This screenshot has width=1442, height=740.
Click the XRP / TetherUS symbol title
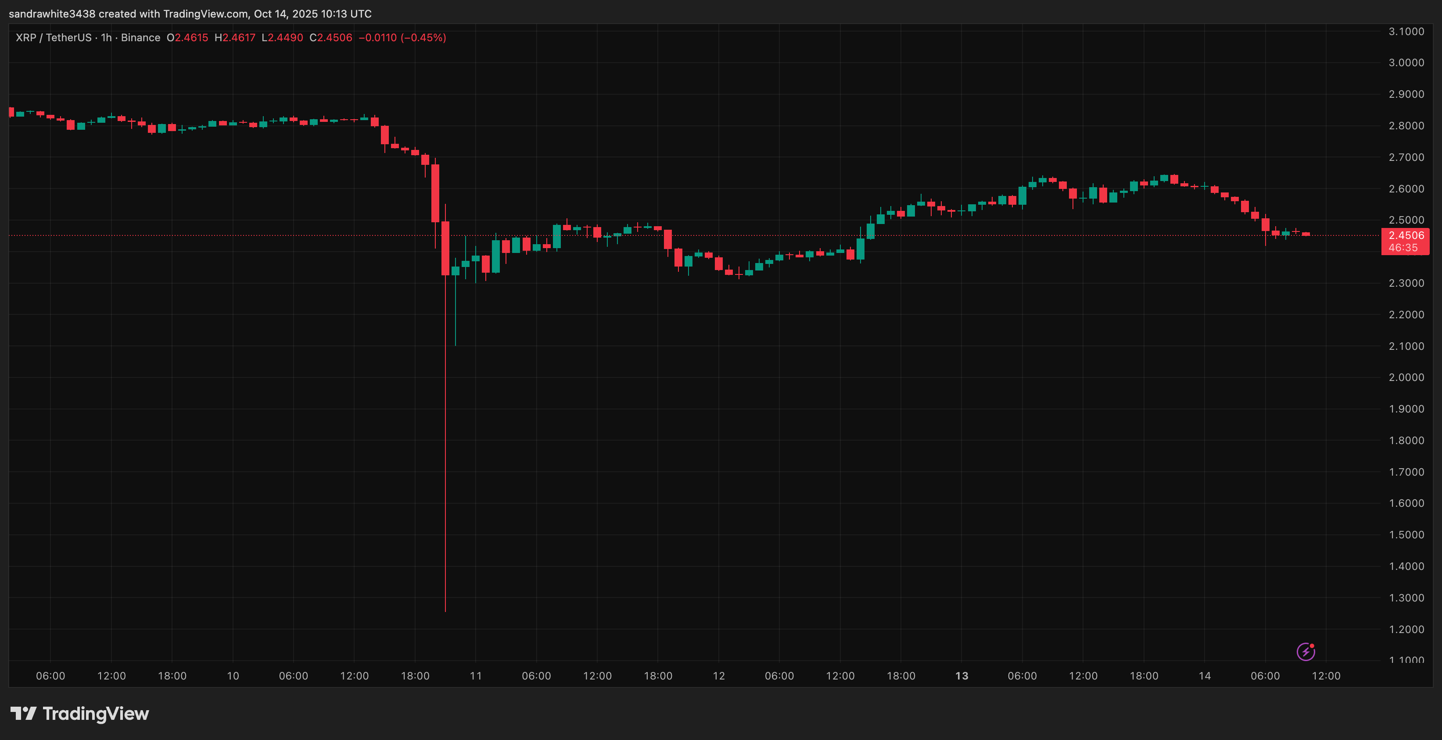[x=53, y=37]
